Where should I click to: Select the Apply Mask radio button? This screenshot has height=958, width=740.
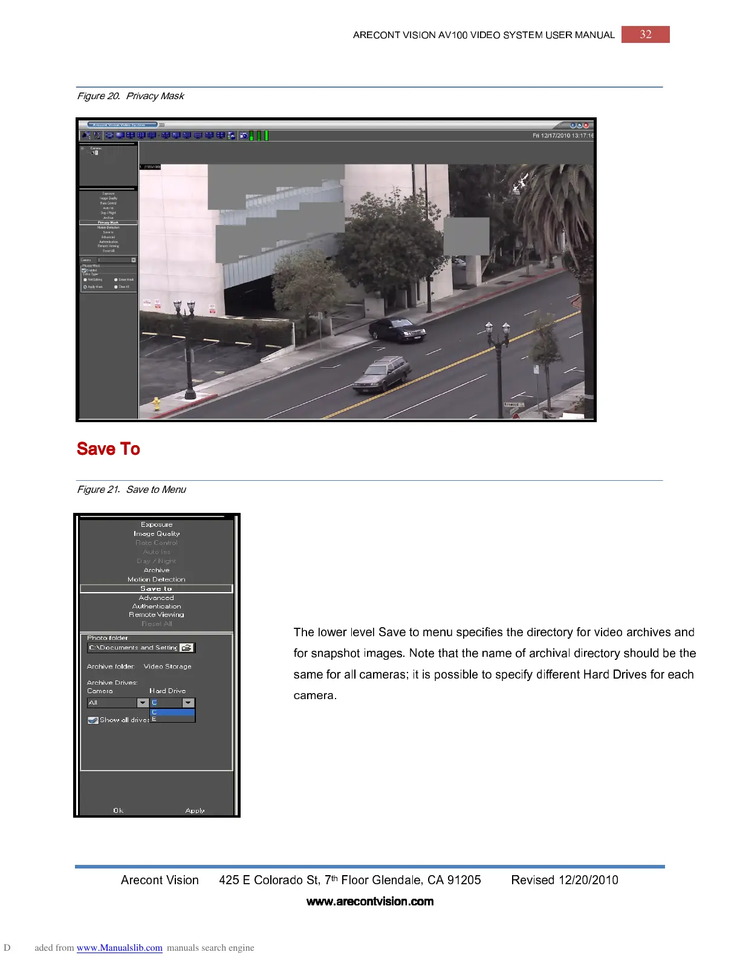[x=85, y=287]
